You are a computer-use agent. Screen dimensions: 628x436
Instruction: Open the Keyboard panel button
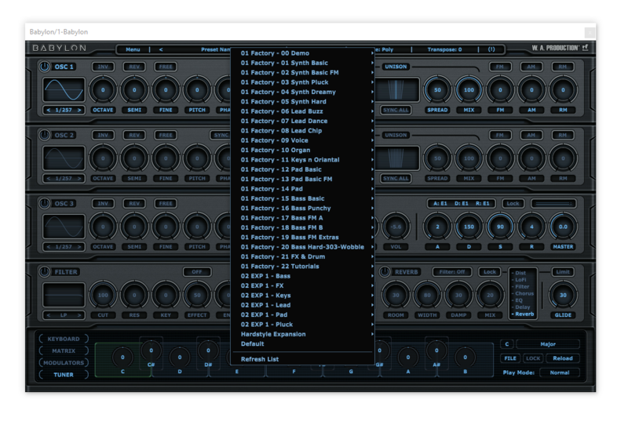(x=64, y=339)
